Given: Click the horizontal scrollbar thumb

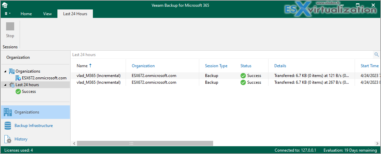Looking at the screenshot, I should click(145, 143).
